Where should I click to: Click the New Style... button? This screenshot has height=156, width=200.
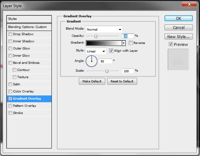pos(179,36)
